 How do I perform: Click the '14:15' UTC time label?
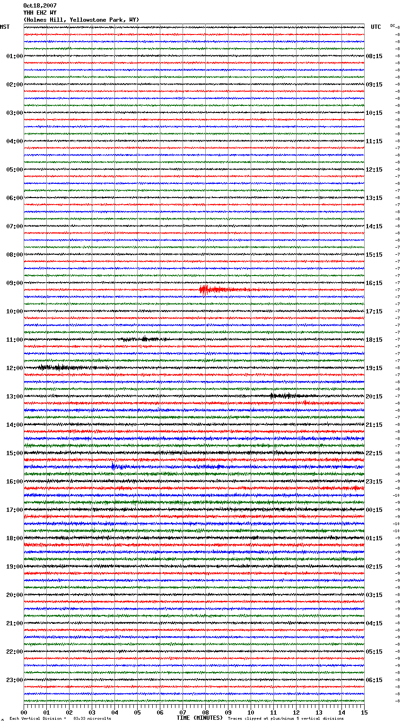tap(374, 226)
